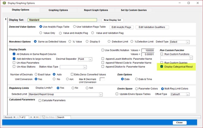Click New Display Set button
The width and height of the screenshot is (203, 128).
tap(113, 20)
